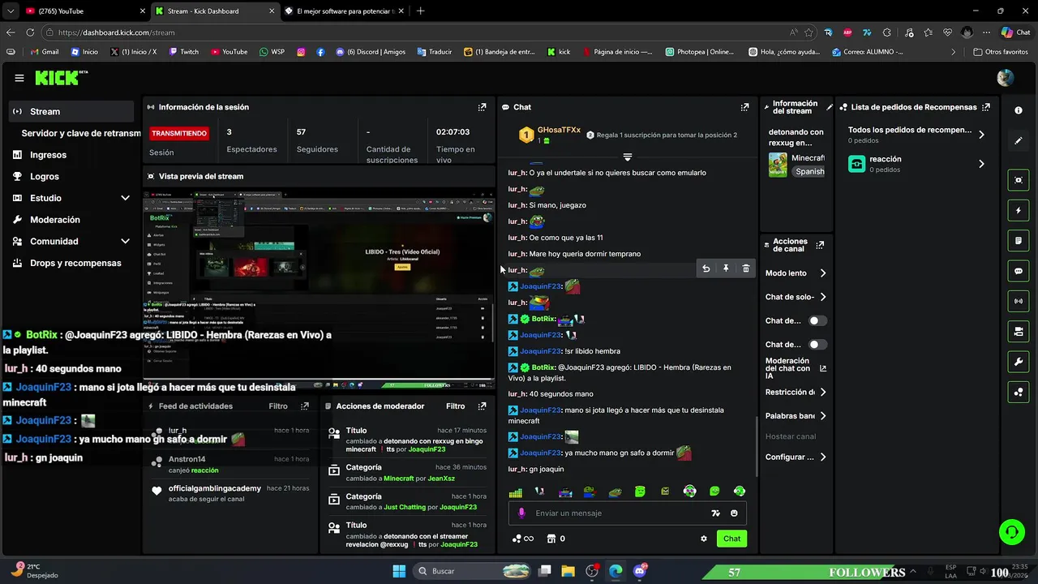
Task: Click Filtro in Feed de actividades
Action: pyautogui.click(x=278, y=406)
